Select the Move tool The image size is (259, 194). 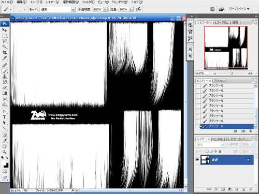(x=5, y=30)
